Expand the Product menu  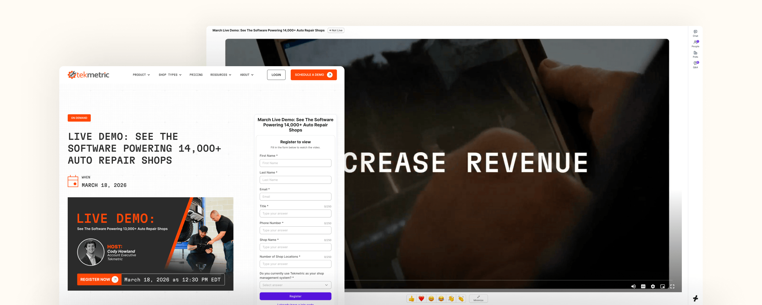[141, 75]
